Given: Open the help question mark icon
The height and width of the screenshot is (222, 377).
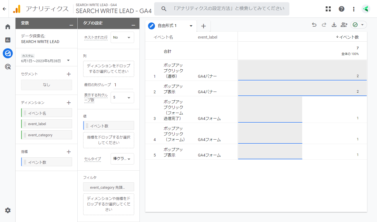Looking at the screenshot, I should [342, 9].
